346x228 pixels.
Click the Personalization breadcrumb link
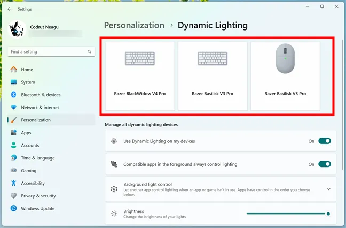pyautogui.click(x=134, y=25)
